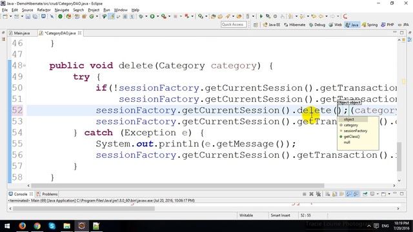Open the Project menu
Viewport: 413px width, 232px height.
point(94,10)
